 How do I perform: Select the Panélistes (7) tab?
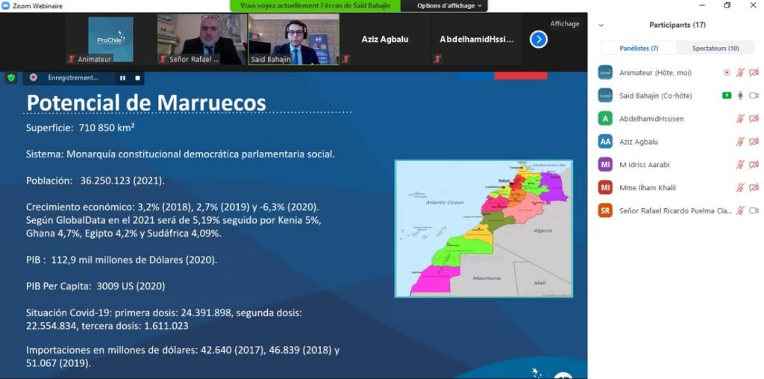pyautogui.click(x=639, y=48)
